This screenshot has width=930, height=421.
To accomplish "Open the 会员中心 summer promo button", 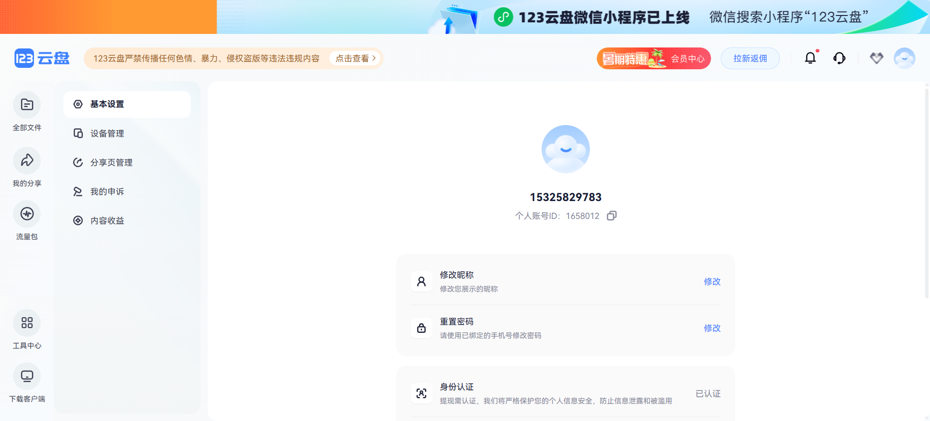I will coord(653,58).
